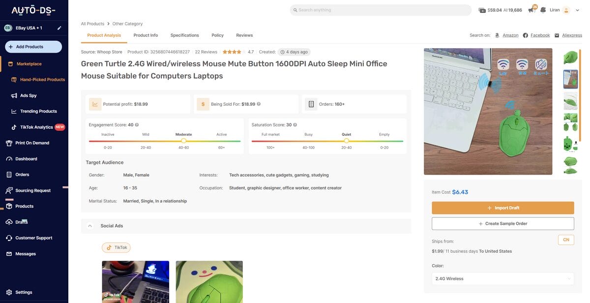Click the Engagement Score slider marker
This screenshot has height=303, width=590.
coord(184,141)
